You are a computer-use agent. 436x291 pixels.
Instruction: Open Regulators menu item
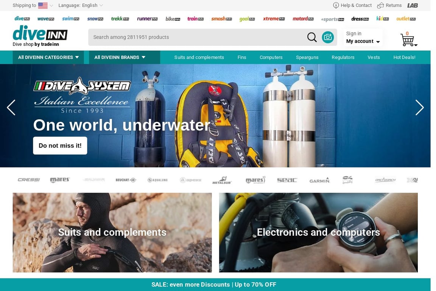tap(343, 57)
